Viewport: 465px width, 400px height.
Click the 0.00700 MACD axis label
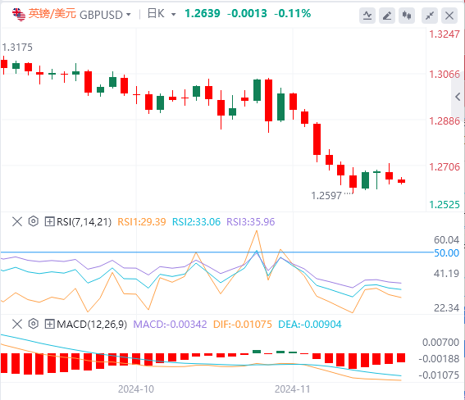tap(440, 343)
